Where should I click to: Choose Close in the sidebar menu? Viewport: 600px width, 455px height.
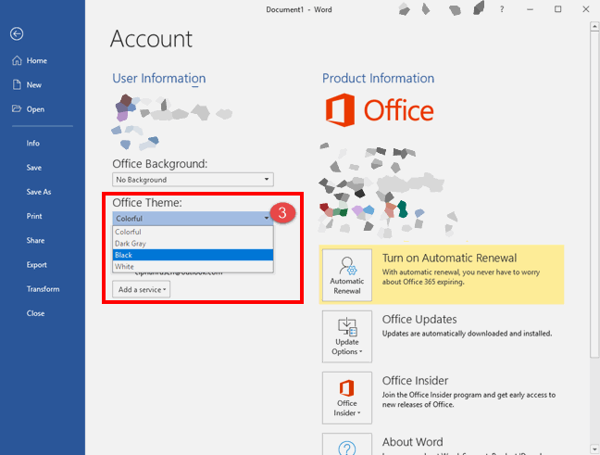(35, 313)
